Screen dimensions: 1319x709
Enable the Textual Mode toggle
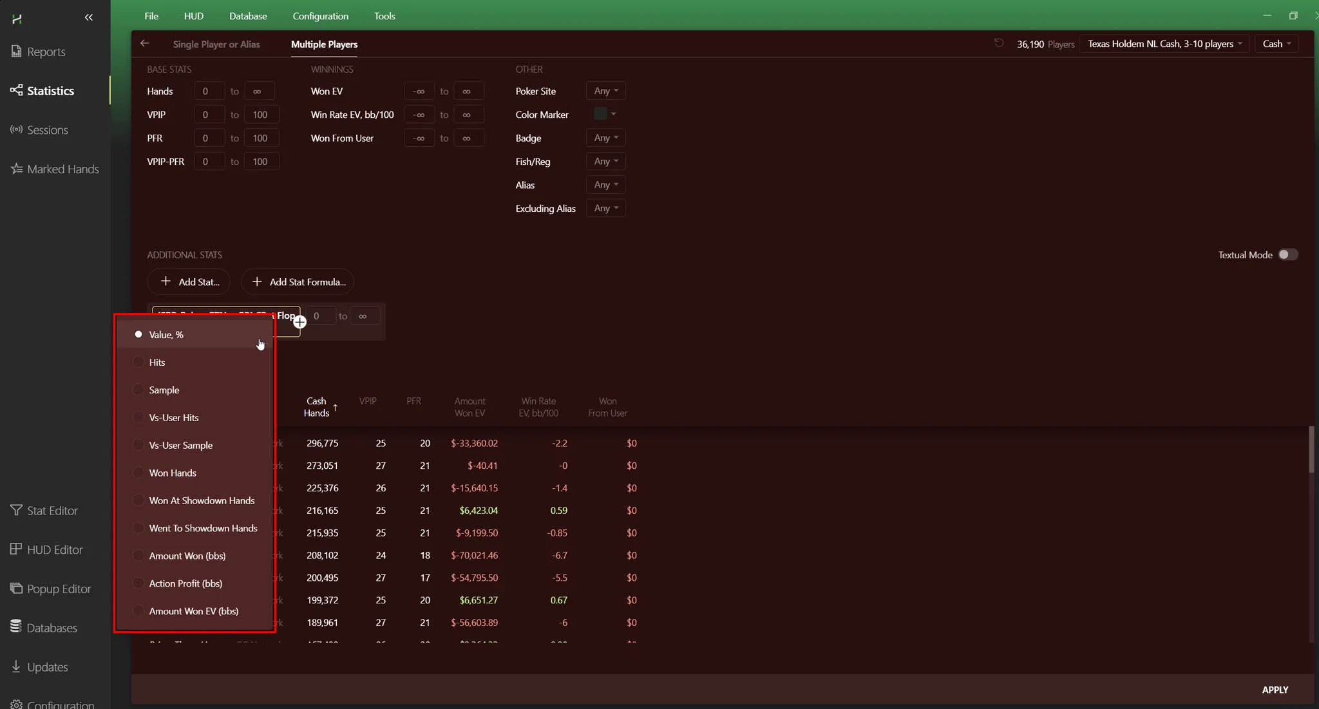[1287, 254]
